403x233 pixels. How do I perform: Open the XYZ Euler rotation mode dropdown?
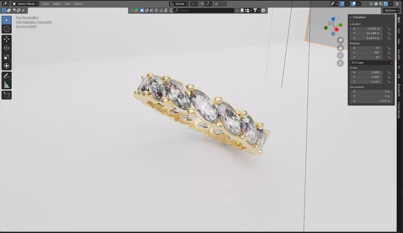tap(372, 63)
